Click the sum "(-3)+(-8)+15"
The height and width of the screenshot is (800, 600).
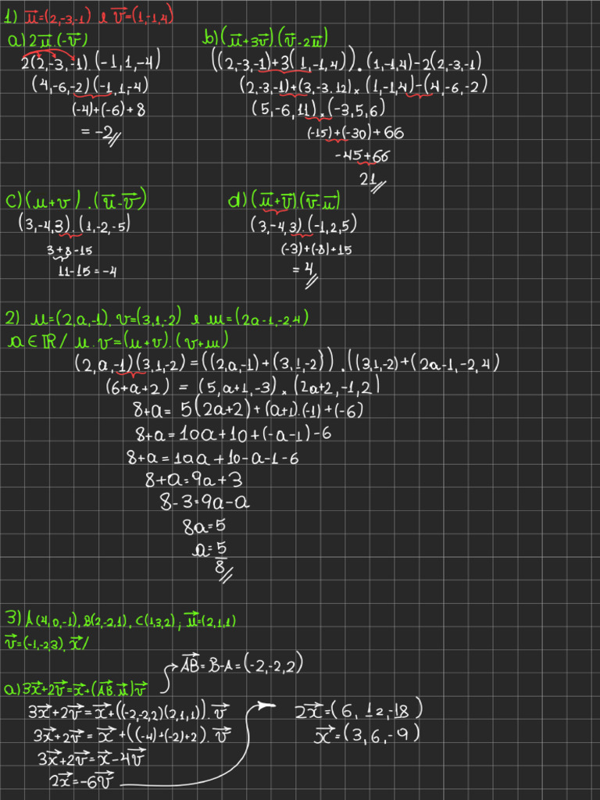pyautogui.click(x=316, y=249)
